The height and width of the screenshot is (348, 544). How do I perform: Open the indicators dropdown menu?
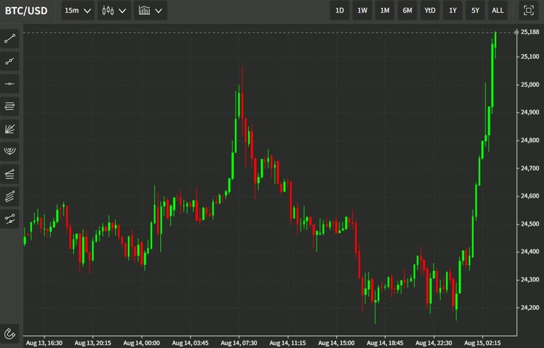coord(151,10)
